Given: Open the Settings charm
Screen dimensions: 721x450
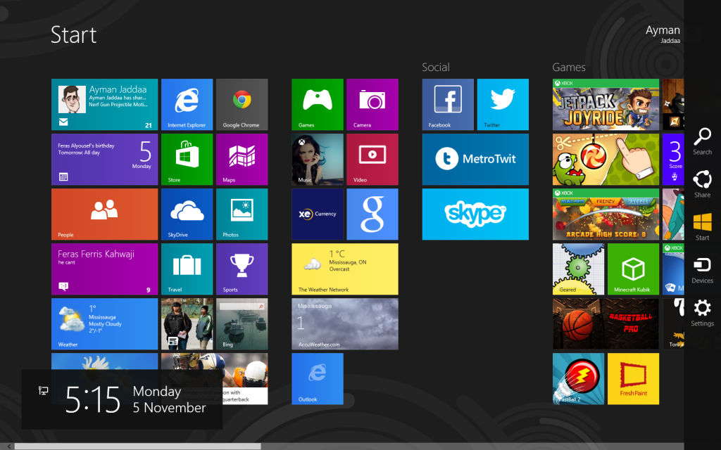Looking at the screenshot, I should click(x=702, y=313).
